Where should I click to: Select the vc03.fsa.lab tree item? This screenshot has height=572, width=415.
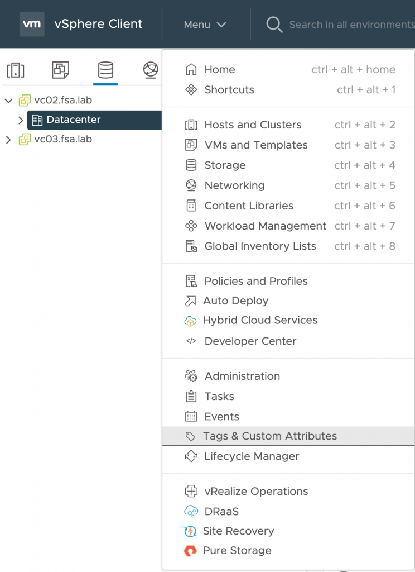click(62, 140)
